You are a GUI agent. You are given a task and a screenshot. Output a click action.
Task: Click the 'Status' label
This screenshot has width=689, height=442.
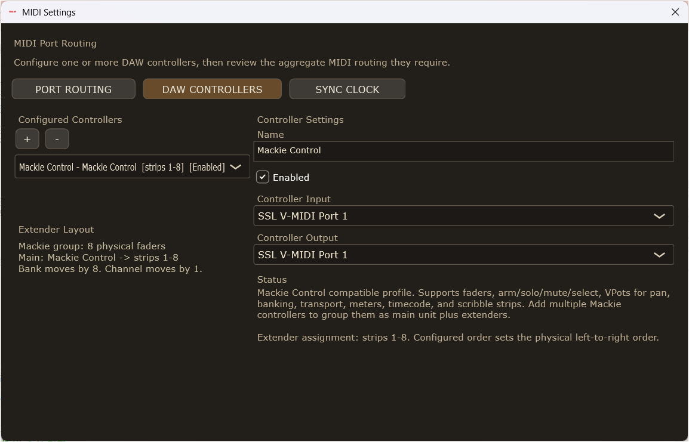(x=272, y=280)
